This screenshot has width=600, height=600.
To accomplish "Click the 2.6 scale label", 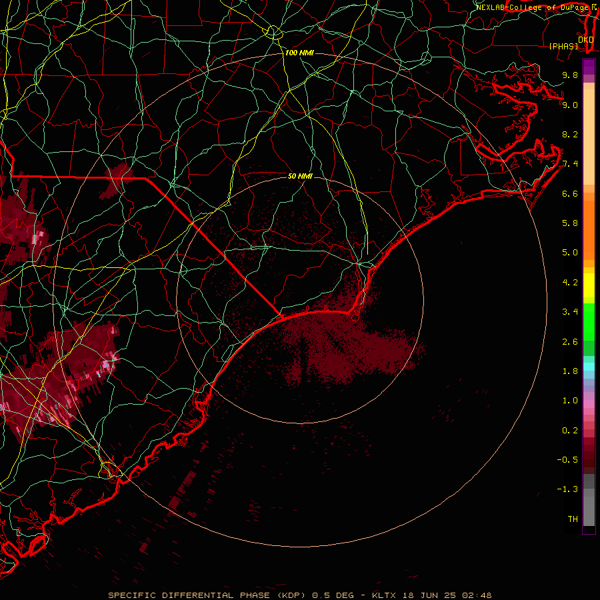I will point(570,342).
